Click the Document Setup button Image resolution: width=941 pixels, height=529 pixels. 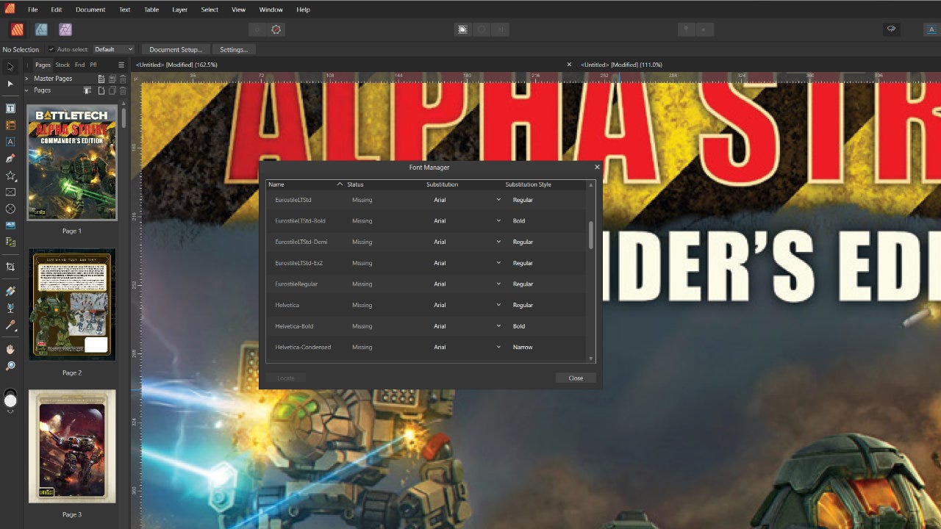point(176,49)
